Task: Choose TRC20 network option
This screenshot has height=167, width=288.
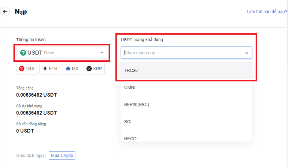Action: click(x=186, y=70)
